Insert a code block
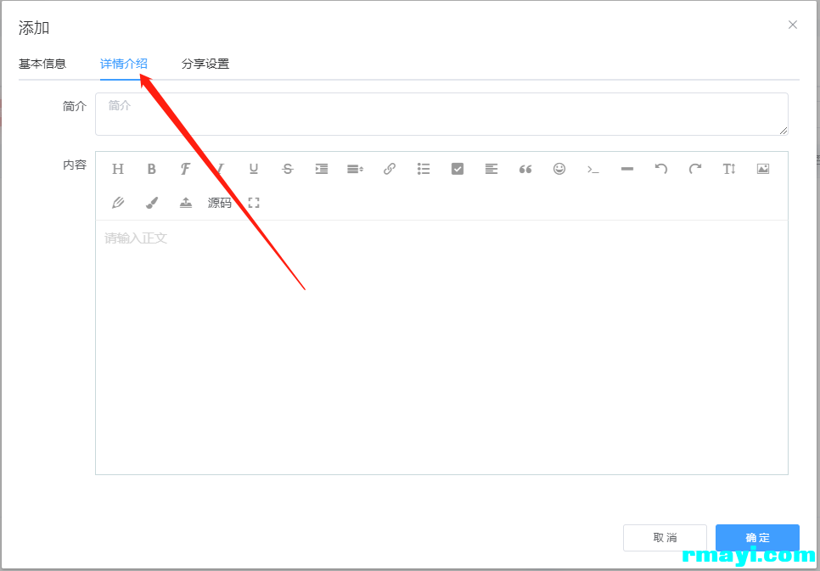This screenshot has width=820, height=571. (x=593, y=169)
